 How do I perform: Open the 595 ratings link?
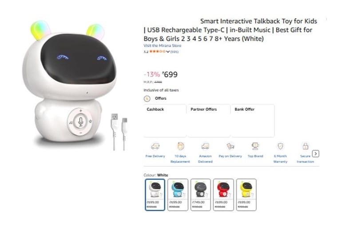(x=174, y=52)
